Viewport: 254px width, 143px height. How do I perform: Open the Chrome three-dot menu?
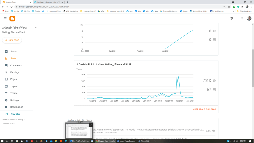point(251,6)
